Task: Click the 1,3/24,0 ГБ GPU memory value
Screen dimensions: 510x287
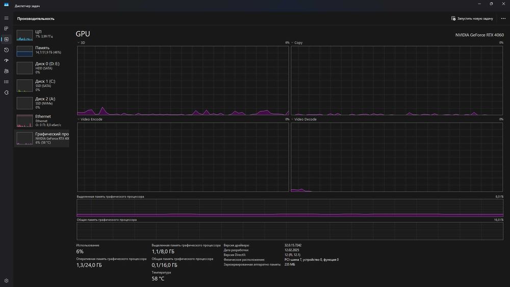Action: pos(89,265)
